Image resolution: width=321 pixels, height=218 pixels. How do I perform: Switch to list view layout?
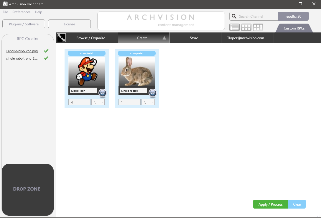tap(234, 27)
